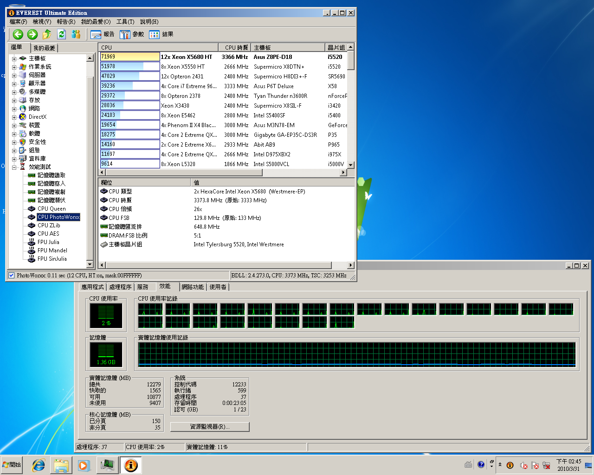Go back with the green left arrow

point(18,34)
